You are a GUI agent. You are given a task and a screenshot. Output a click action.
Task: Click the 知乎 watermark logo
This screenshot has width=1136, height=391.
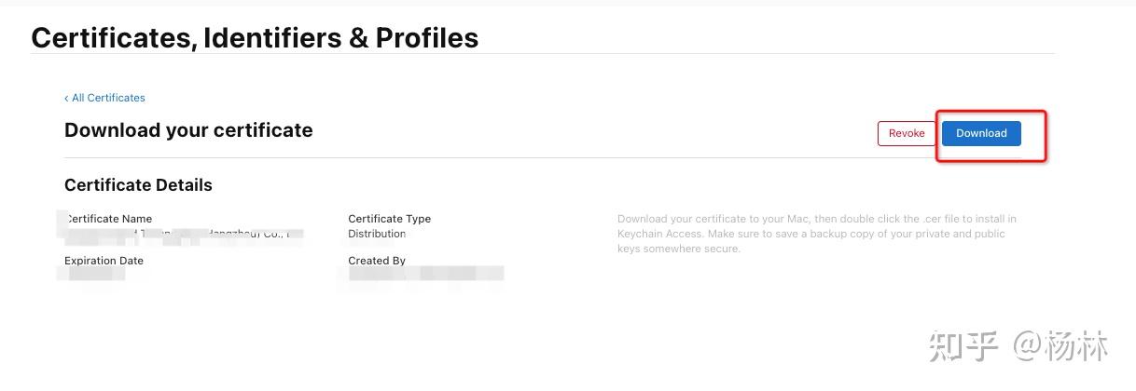tap(963, 345)
